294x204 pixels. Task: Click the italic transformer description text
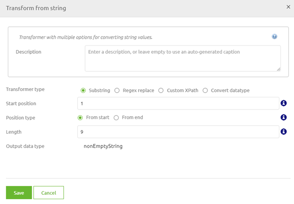pos(86,37)
